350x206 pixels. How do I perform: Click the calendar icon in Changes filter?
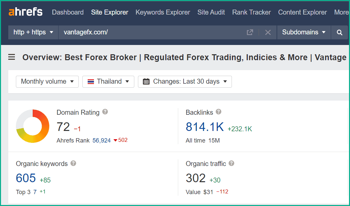pos(146,81)
